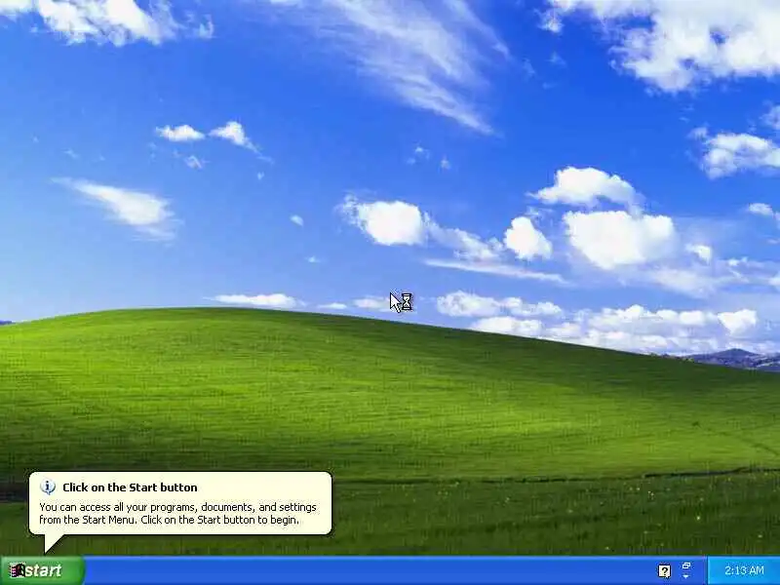
Task: Restore the language bar from the taskbar
Action: point(686,565)
